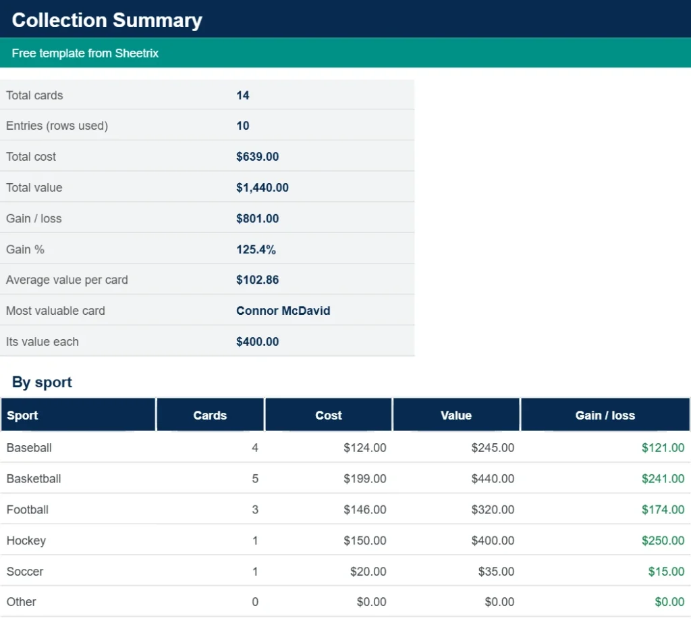Select the Football row label

tap(27, 509)
